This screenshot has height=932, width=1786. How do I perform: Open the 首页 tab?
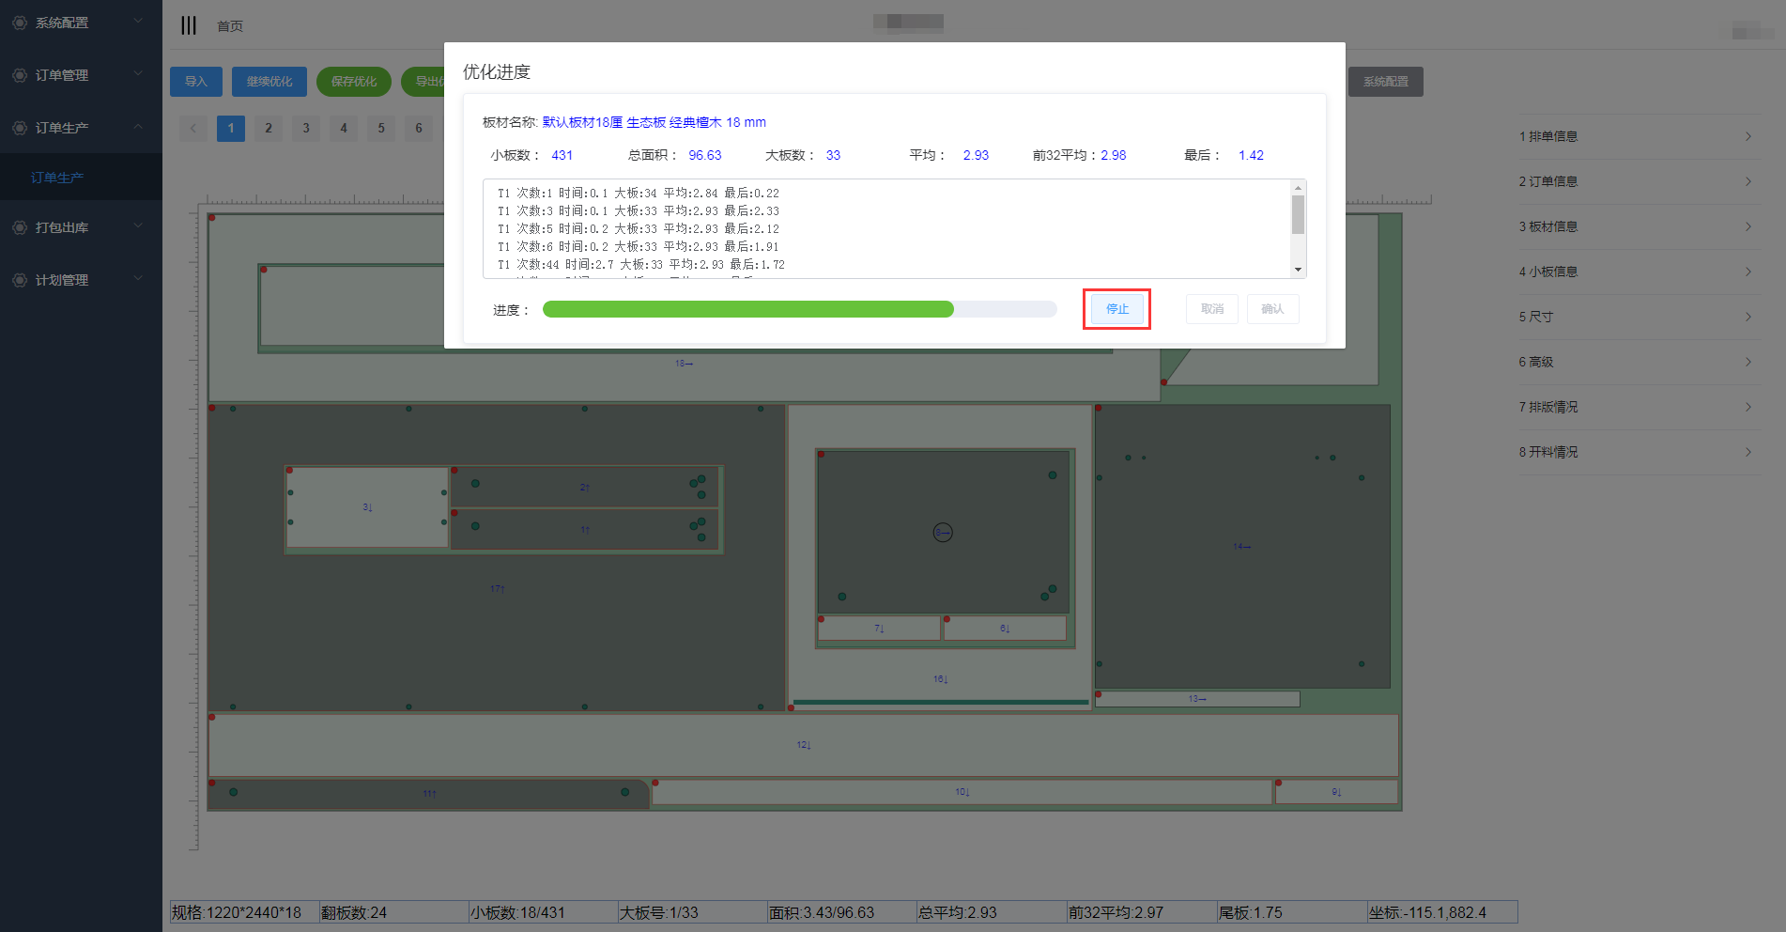[230, 26]
